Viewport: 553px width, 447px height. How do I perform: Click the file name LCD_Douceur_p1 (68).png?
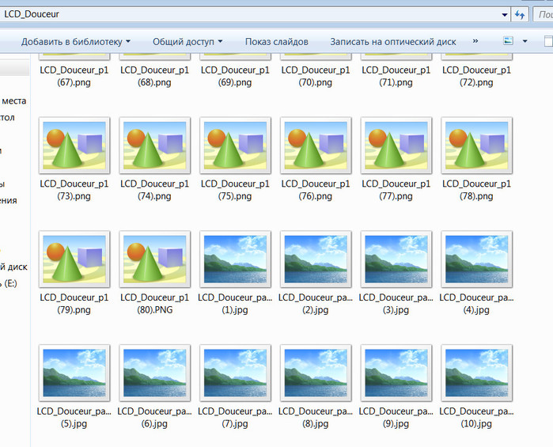(x=154, y=76)
